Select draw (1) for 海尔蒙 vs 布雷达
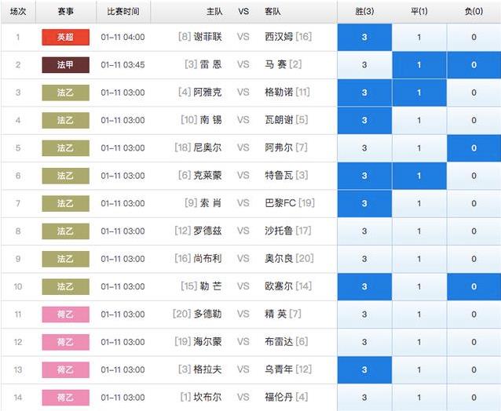This screenshot has width=501, height=411. [419, 343]
